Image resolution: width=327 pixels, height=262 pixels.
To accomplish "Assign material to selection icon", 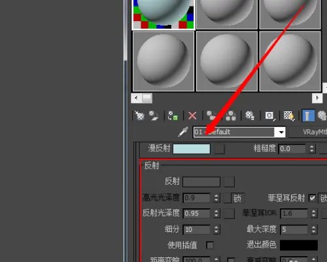I will pyautogui.click(x=173, y=115).
